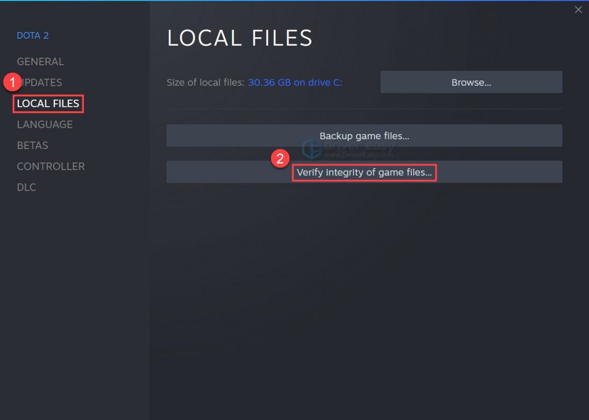Close the properties window
This screenshot has width=589, height=420.
(x=578, y=9)
